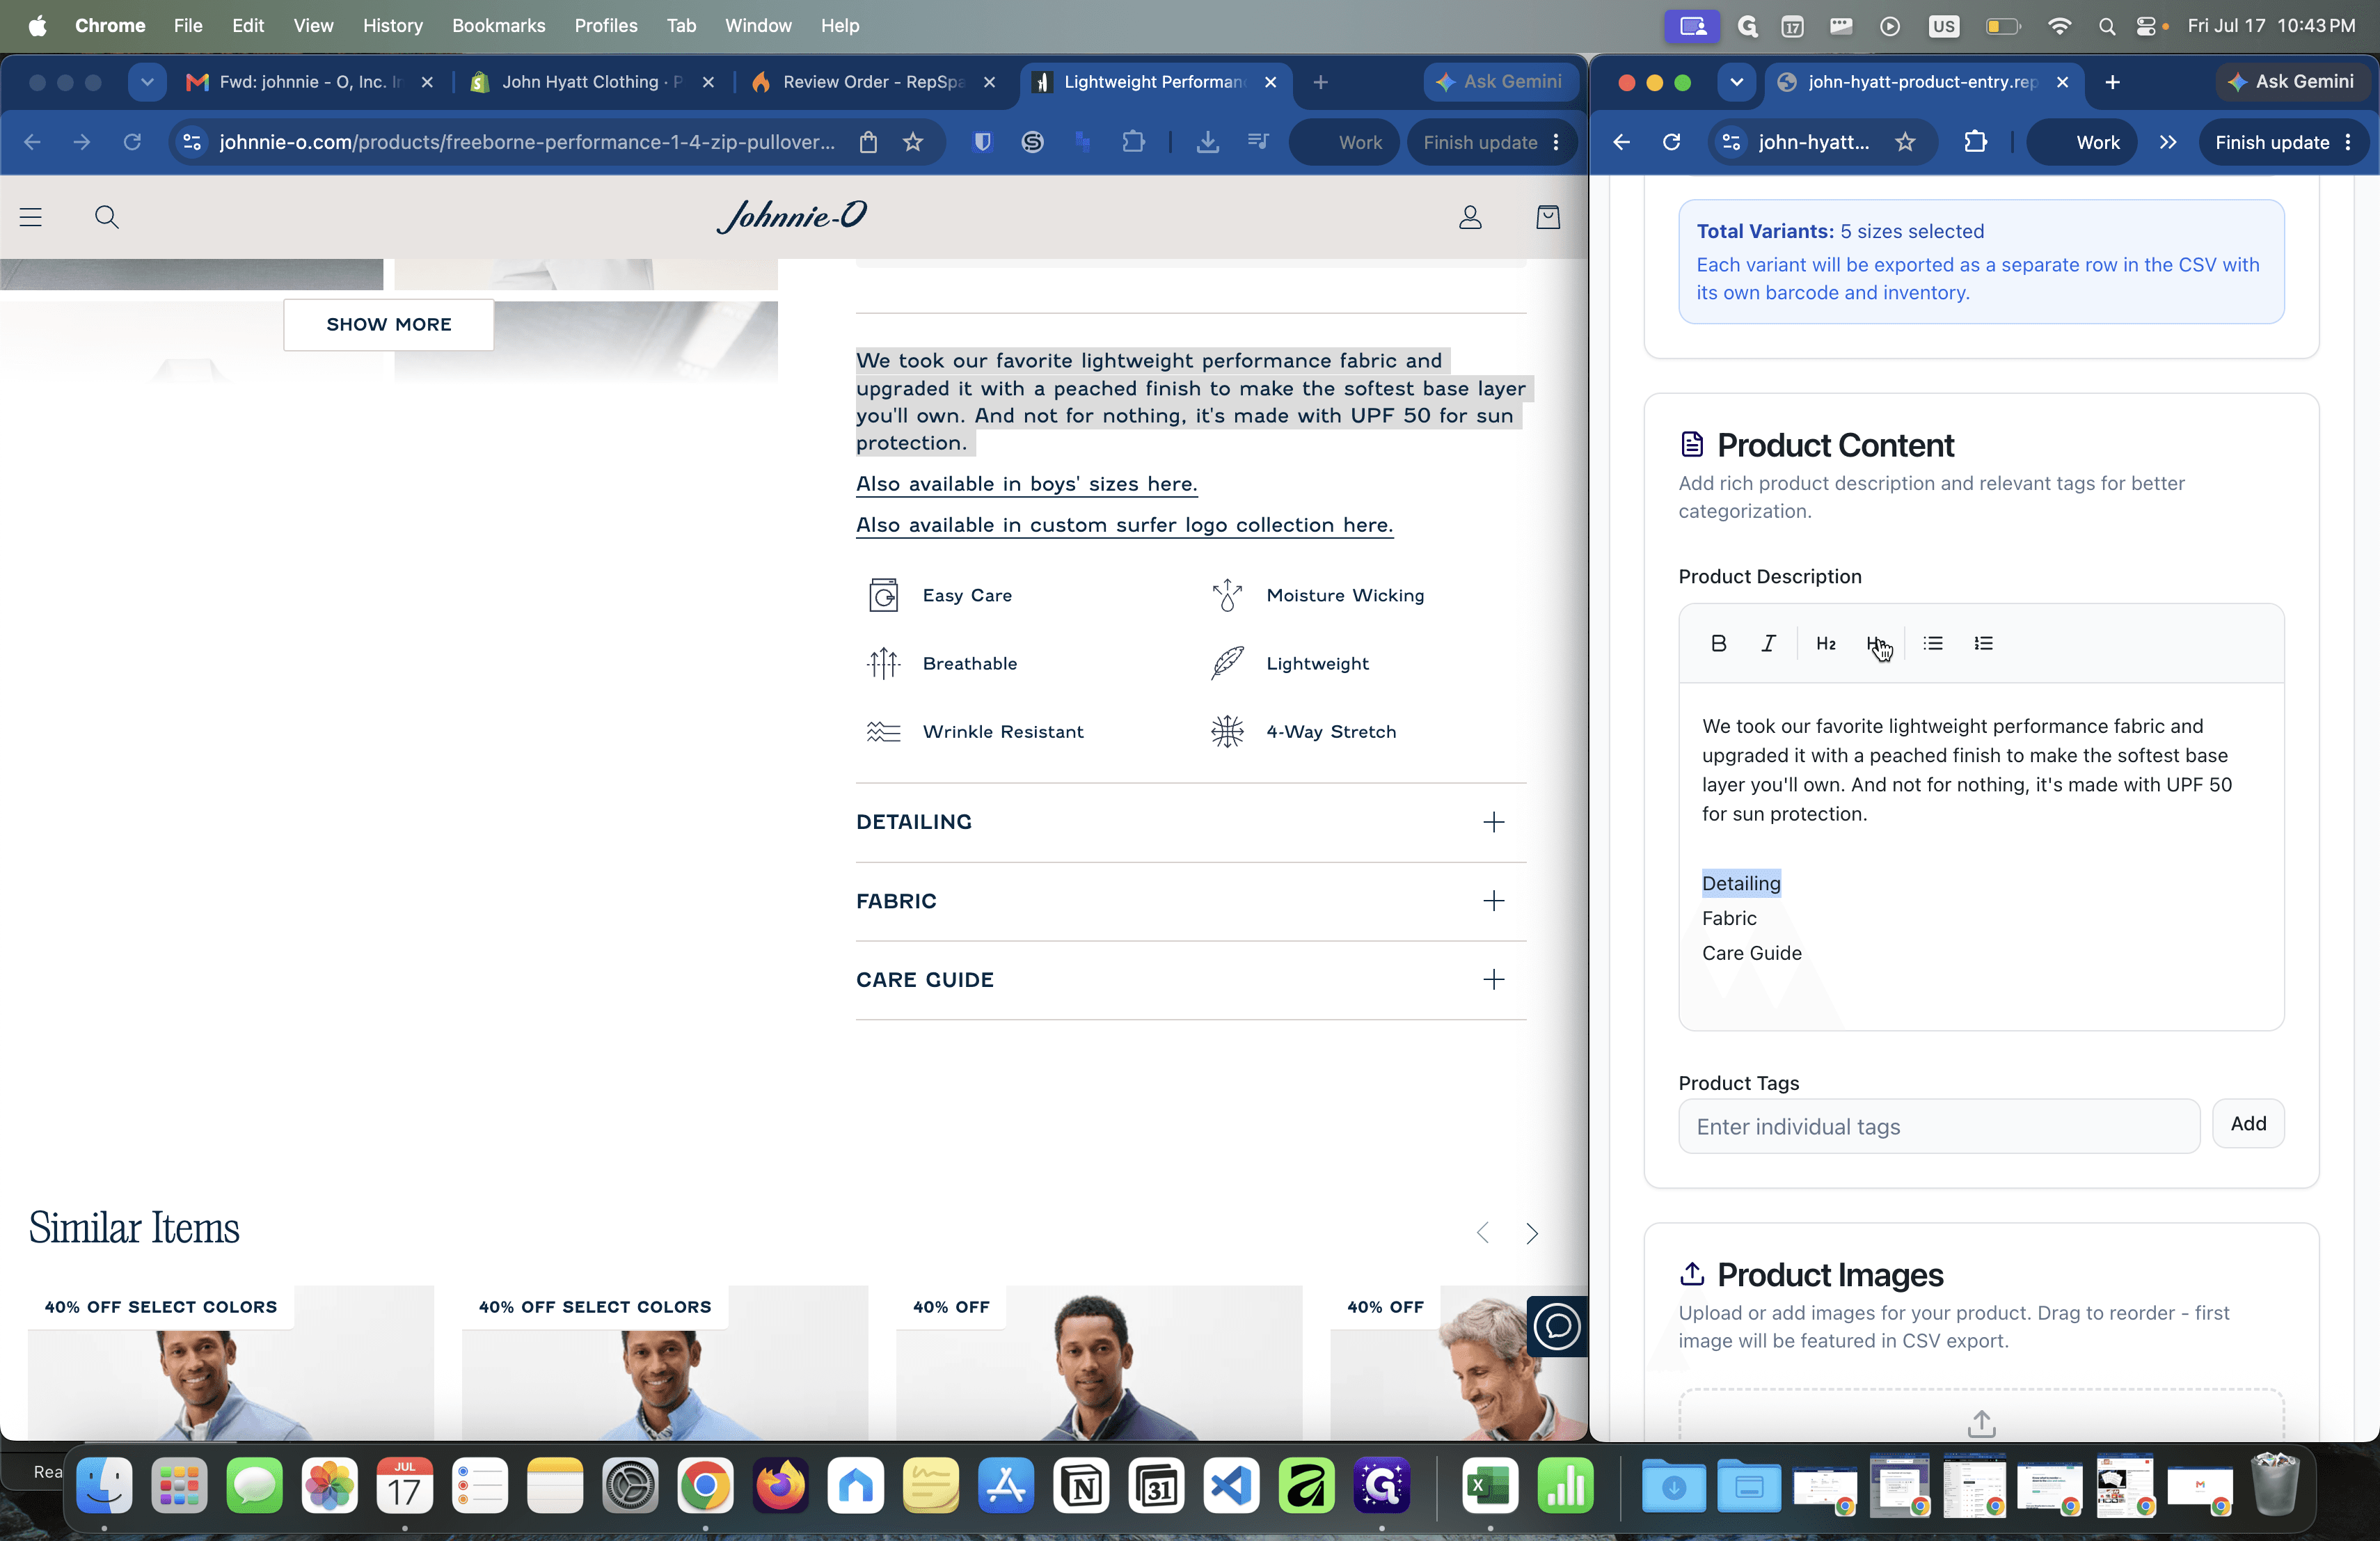Apply H2 heading in description editor
The image size is (2380, 1541).
tap(1826, 643)
